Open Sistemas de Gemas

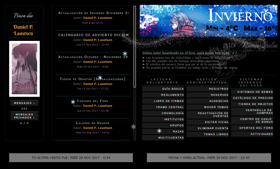point(252,92)
